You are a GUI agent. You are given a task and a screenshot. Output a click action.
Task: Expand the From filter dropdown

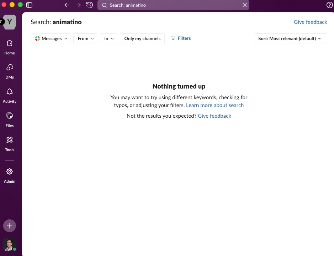[85, 38]
